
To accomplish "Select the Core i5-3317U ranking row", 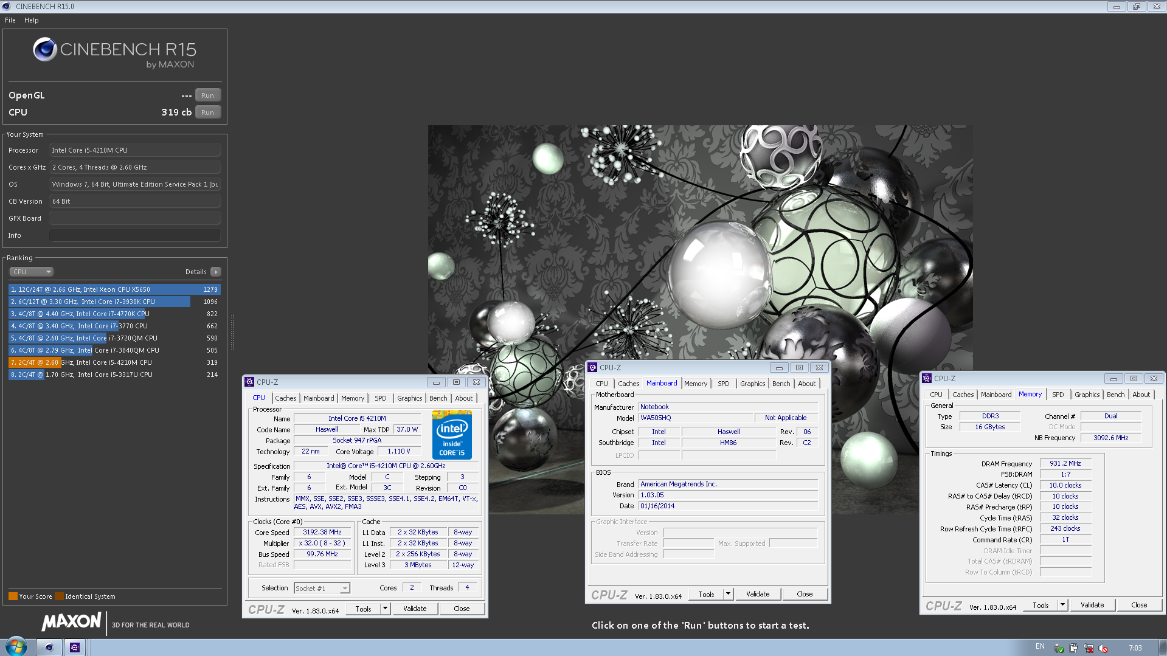I will (114, 375).
